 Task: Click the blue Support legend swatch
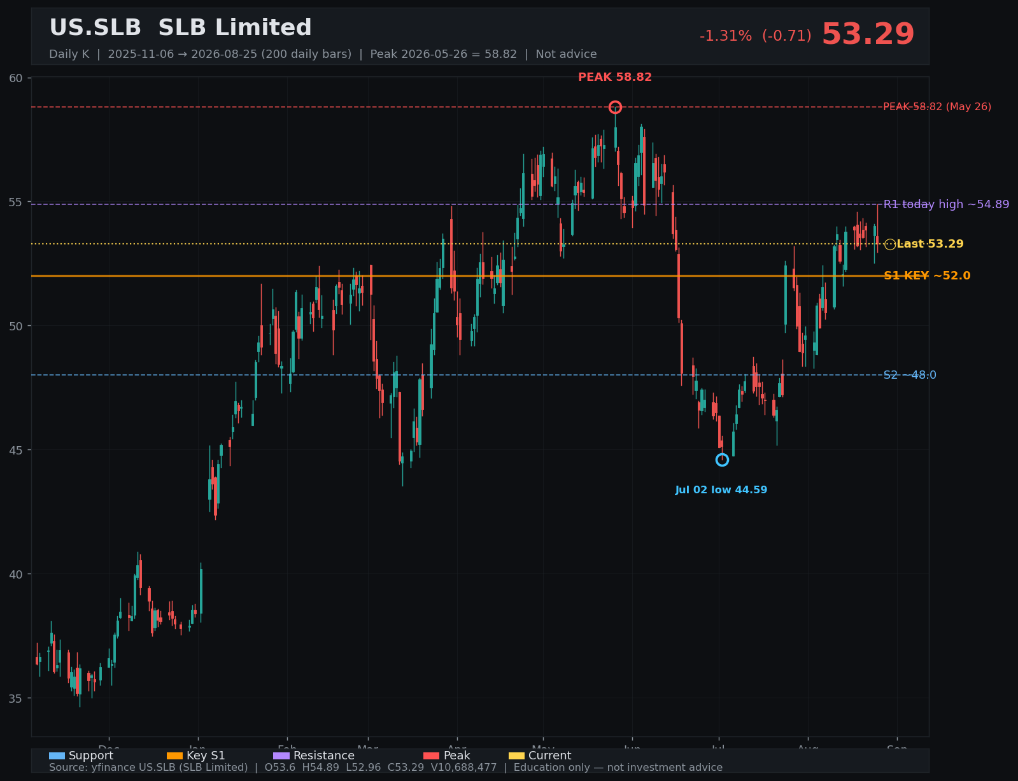coord(57,756)
